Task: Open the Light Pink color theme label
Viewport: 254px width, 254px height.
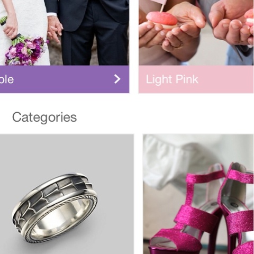Action: (x=196, y=79)
